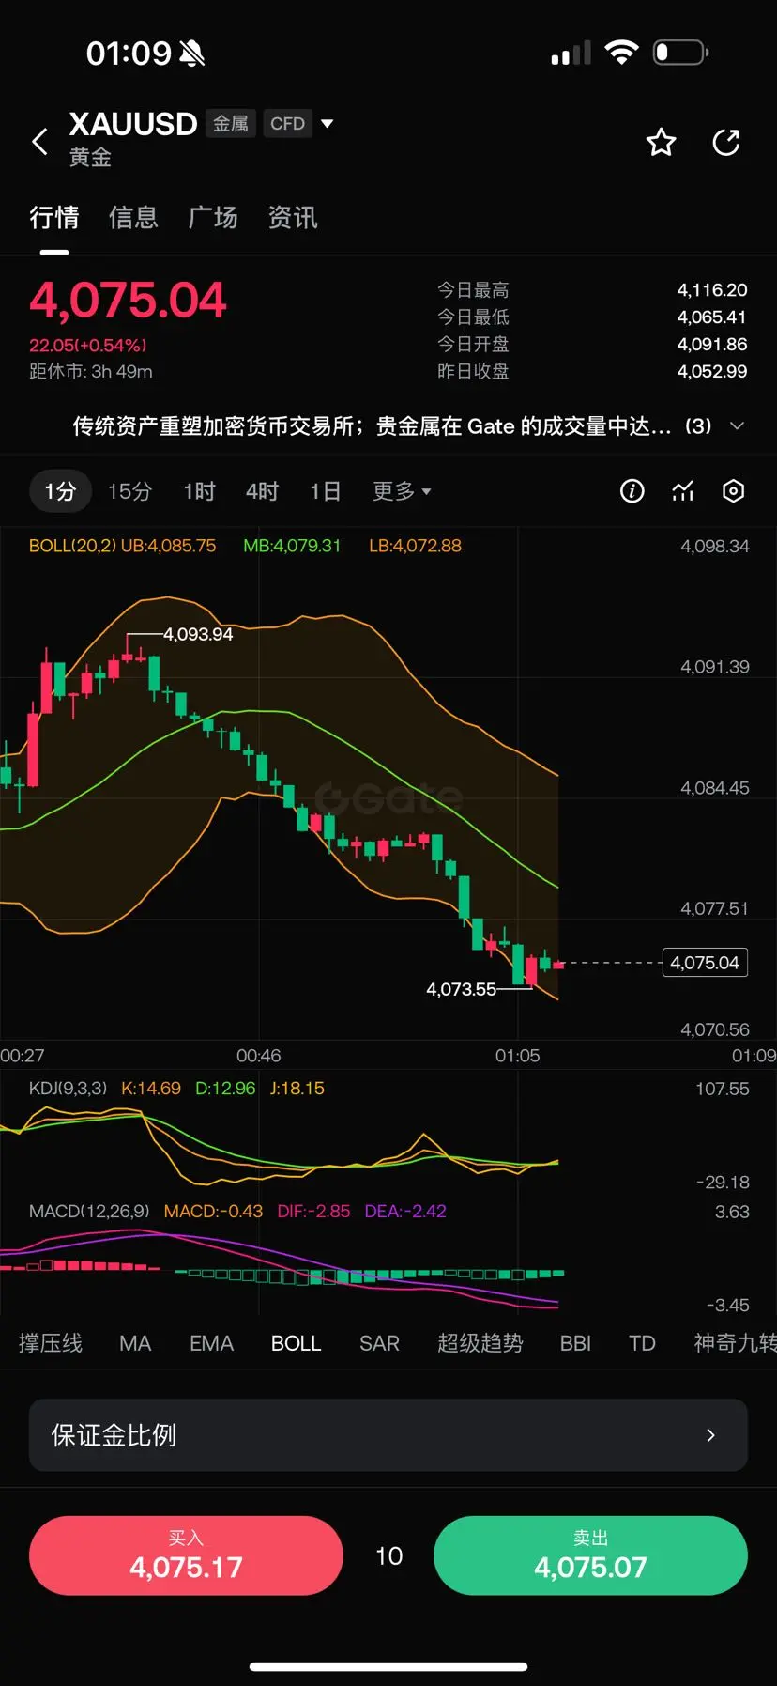
Task: Tap the MACD(12,26,9) indicator legend
Action: (89, 1212)
